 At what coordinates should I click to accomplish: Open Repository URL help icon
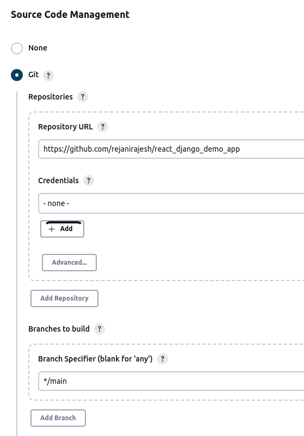(103, 127)
